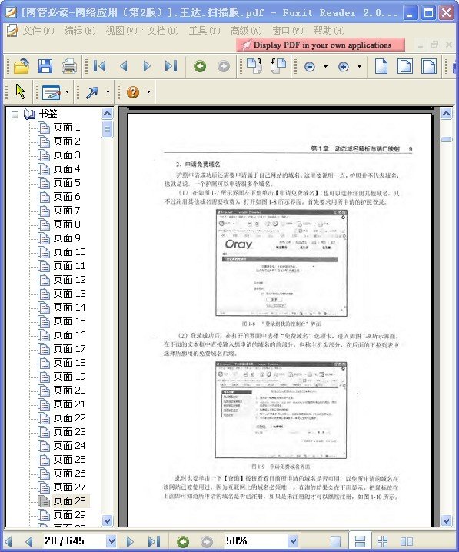The height and width of the screenshot is (552, 459).
Task: Open the help question mark icon
Action: pos(133,92)
